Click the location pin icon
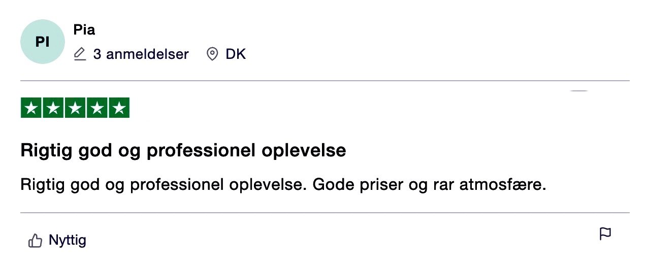 tap(212, 54)
